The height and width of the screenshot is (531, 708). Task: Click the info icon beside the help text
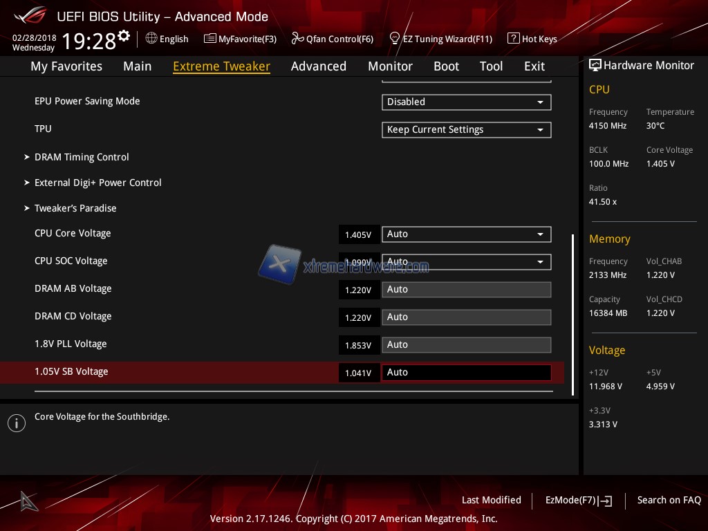pos(17,423)
